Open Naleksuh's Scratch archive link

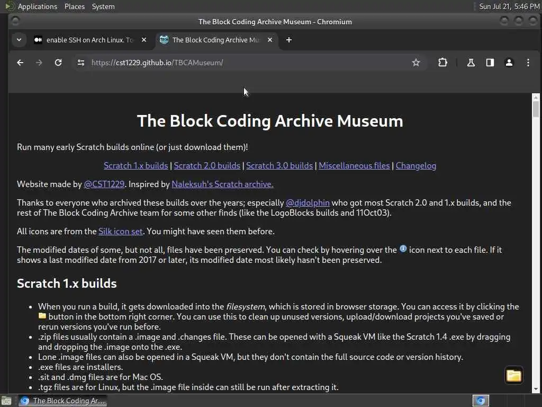coord(222,184)
